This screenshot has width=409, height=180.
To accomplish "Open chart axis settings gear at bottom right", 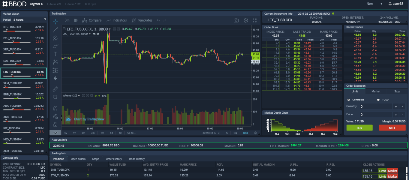I will (x=255, y=133).
